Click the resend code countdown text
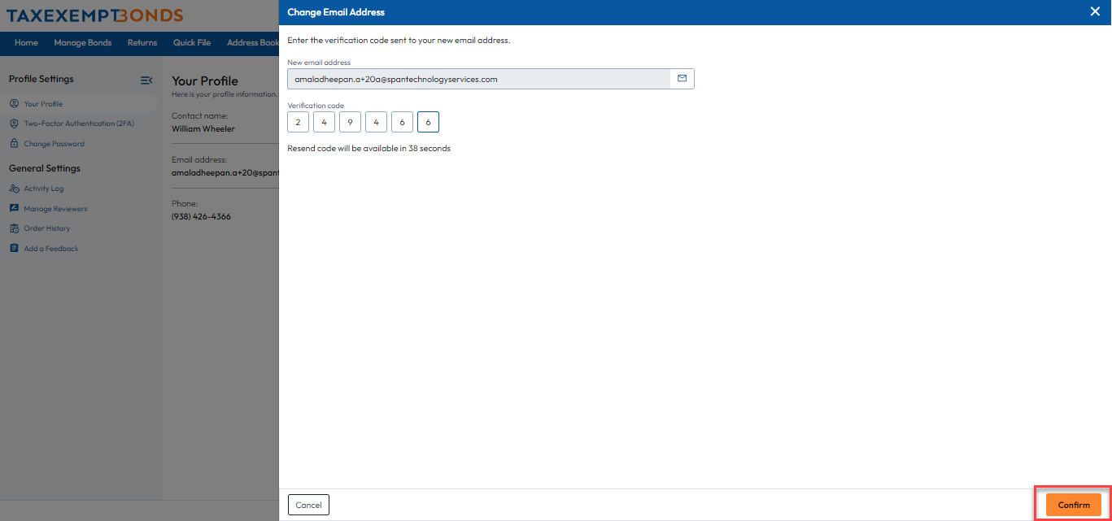 (x=368, y=149)
